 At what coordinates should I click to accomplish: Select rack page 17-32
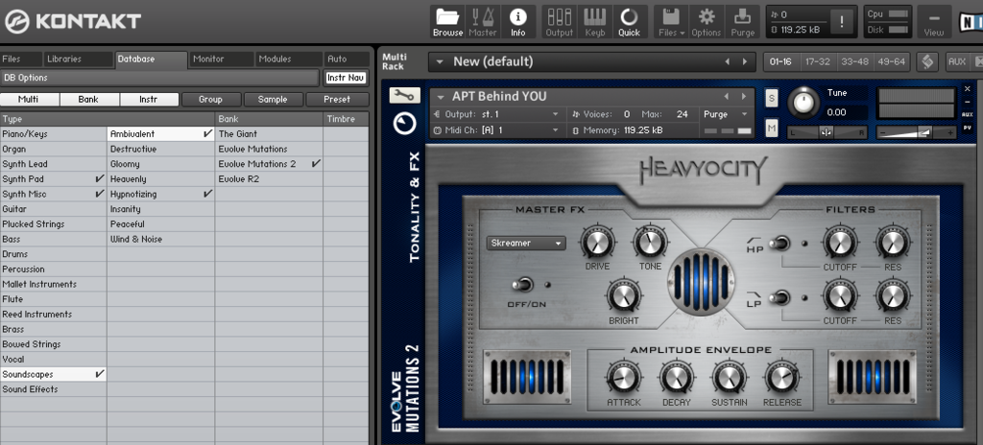pos(819,61)
